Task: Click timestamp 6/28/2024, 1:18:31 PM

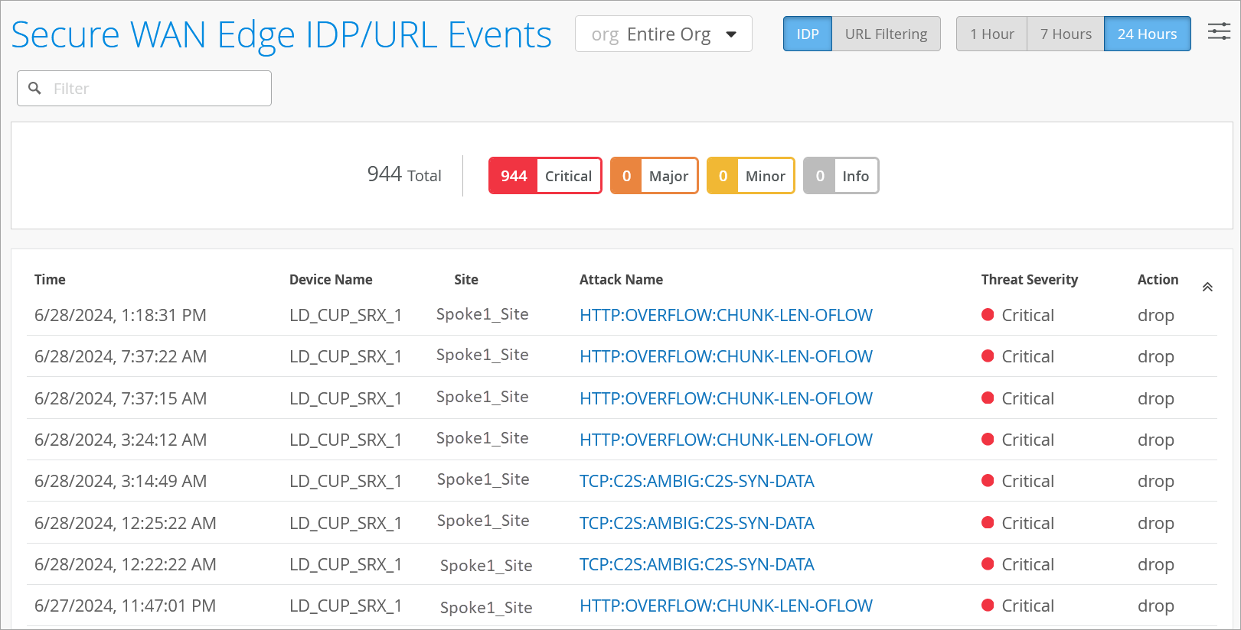Action: (120, 315)
